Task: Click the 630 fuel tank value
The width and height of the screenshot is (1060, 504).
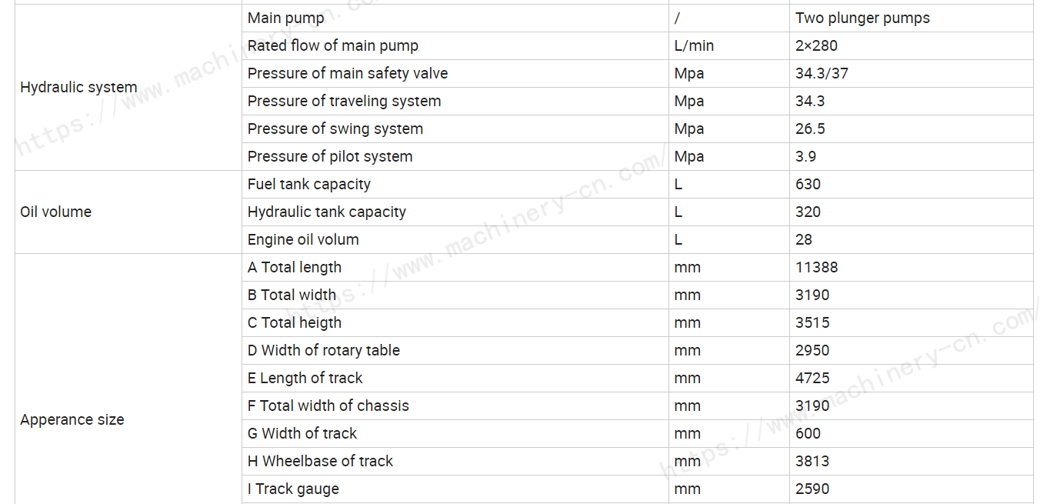Action: coord(808,184)
